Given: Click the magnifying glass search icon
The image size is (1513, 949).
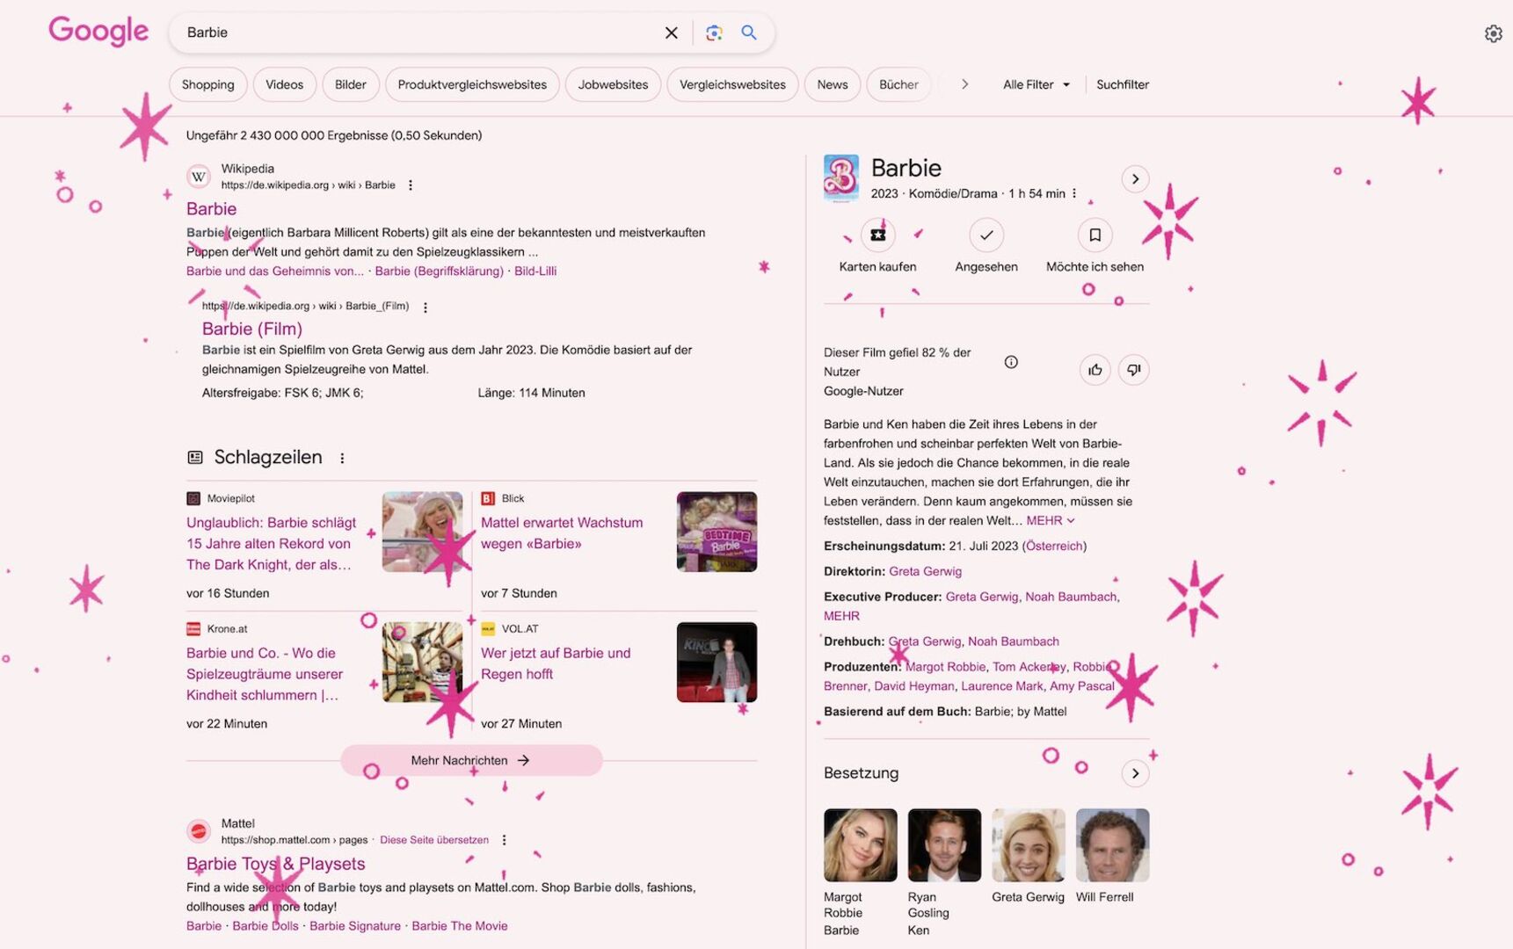Looking at the screenshot, I should click(748, 32).
